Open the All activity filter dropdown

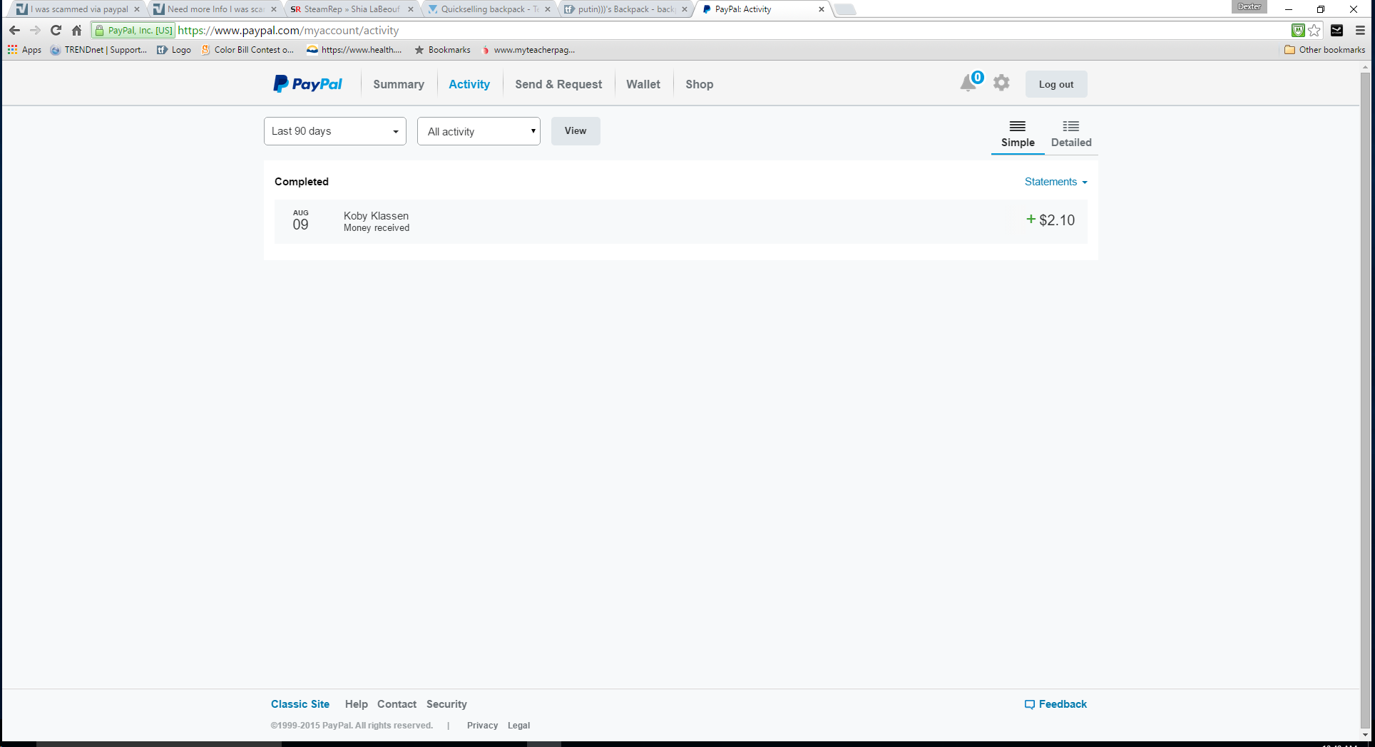(479, 131)
